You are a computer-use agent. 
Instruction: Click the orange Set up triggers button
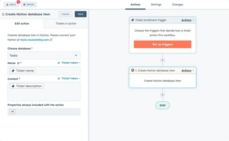pyautogui.click(x=162, y=44)
